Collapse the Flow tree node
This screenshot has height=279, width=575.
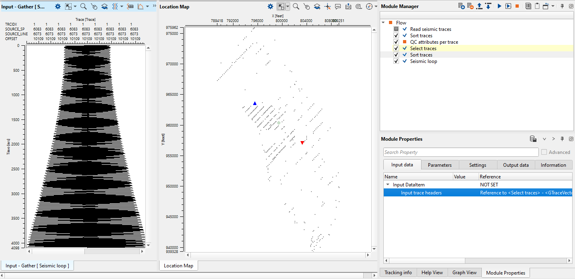[383, 23]
